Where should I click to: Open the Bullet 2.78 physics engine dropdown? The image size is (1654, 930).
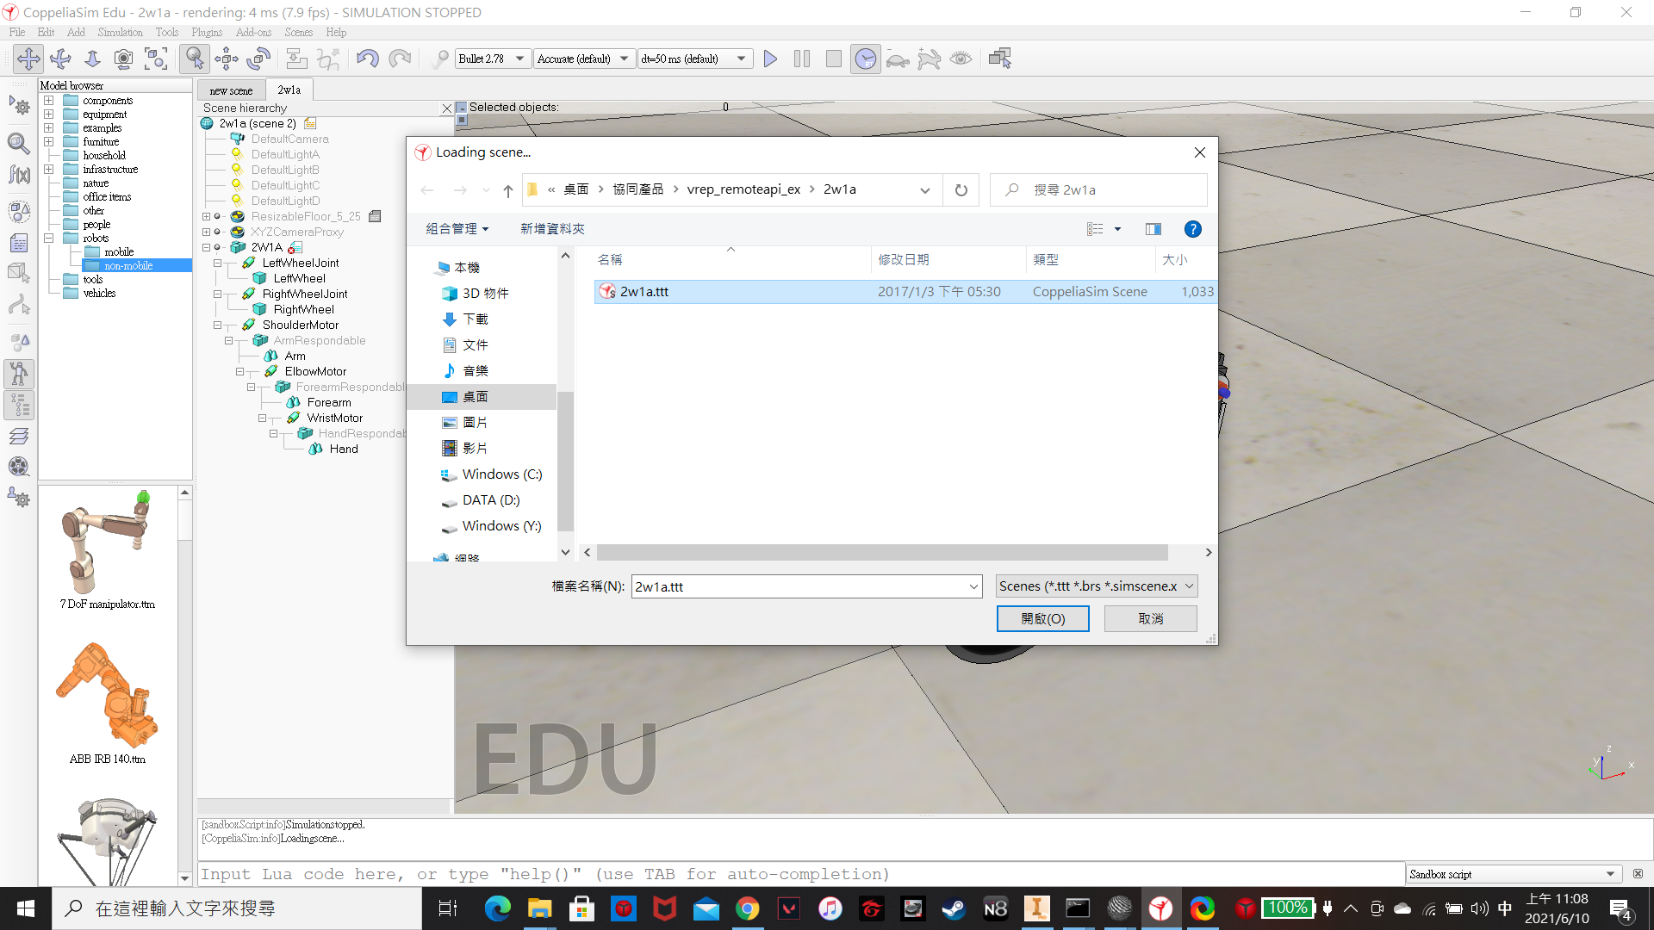492,59
